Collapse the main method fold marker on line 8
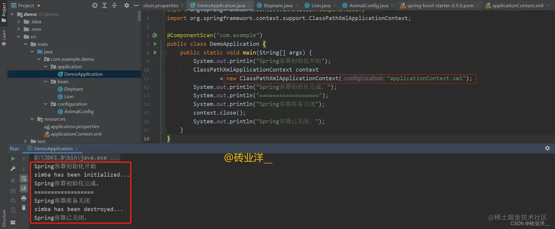 point(164,52)
